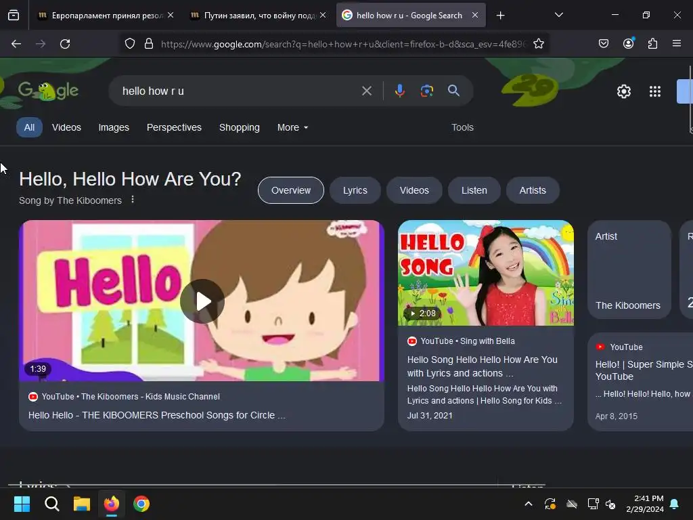Focus the browser URL address bar
The image size is (693, 520).
click(344, 44)
